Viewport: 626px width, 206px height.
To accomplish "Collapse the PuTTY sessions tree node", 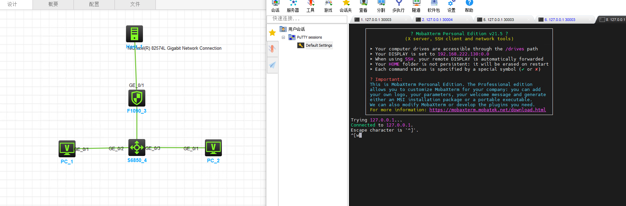I will (x=283, y=38).
